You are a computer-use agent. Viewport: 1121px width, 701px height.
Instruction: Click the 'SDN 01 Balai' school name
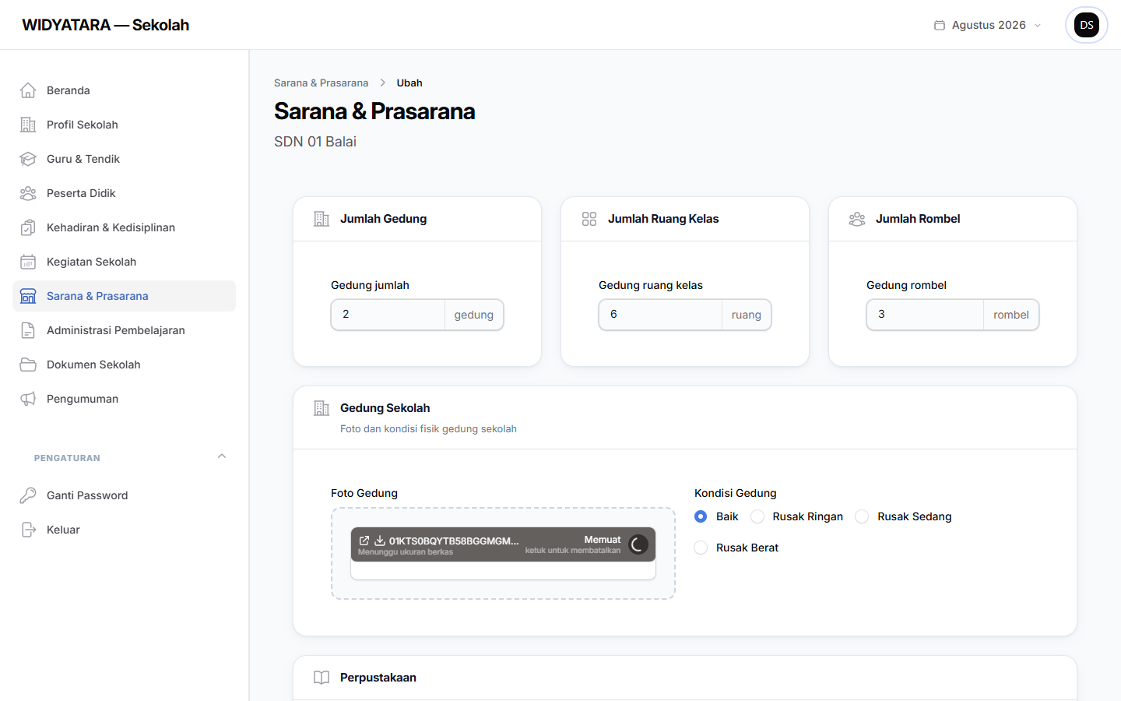coord(315,142)
